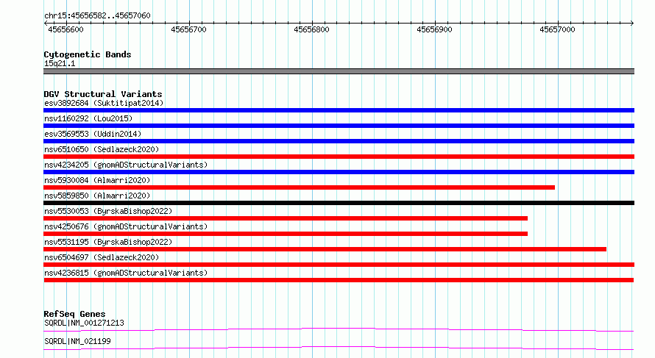Screen dimensions: 655x358
Task: Click nsv4234205 (gnomADStructuralVariants) label
Action: [126, 165]
